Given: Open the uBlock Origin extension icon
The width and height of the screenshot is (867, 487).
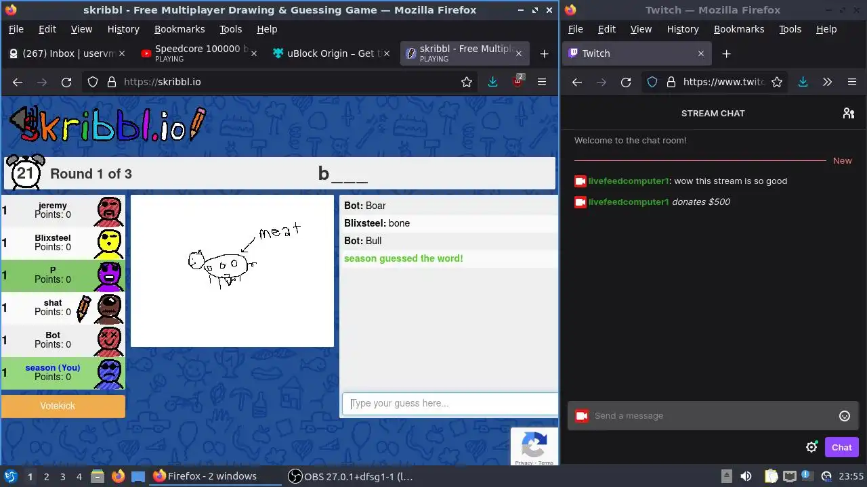Looking at the screenshot, I should tap(518, 80).
